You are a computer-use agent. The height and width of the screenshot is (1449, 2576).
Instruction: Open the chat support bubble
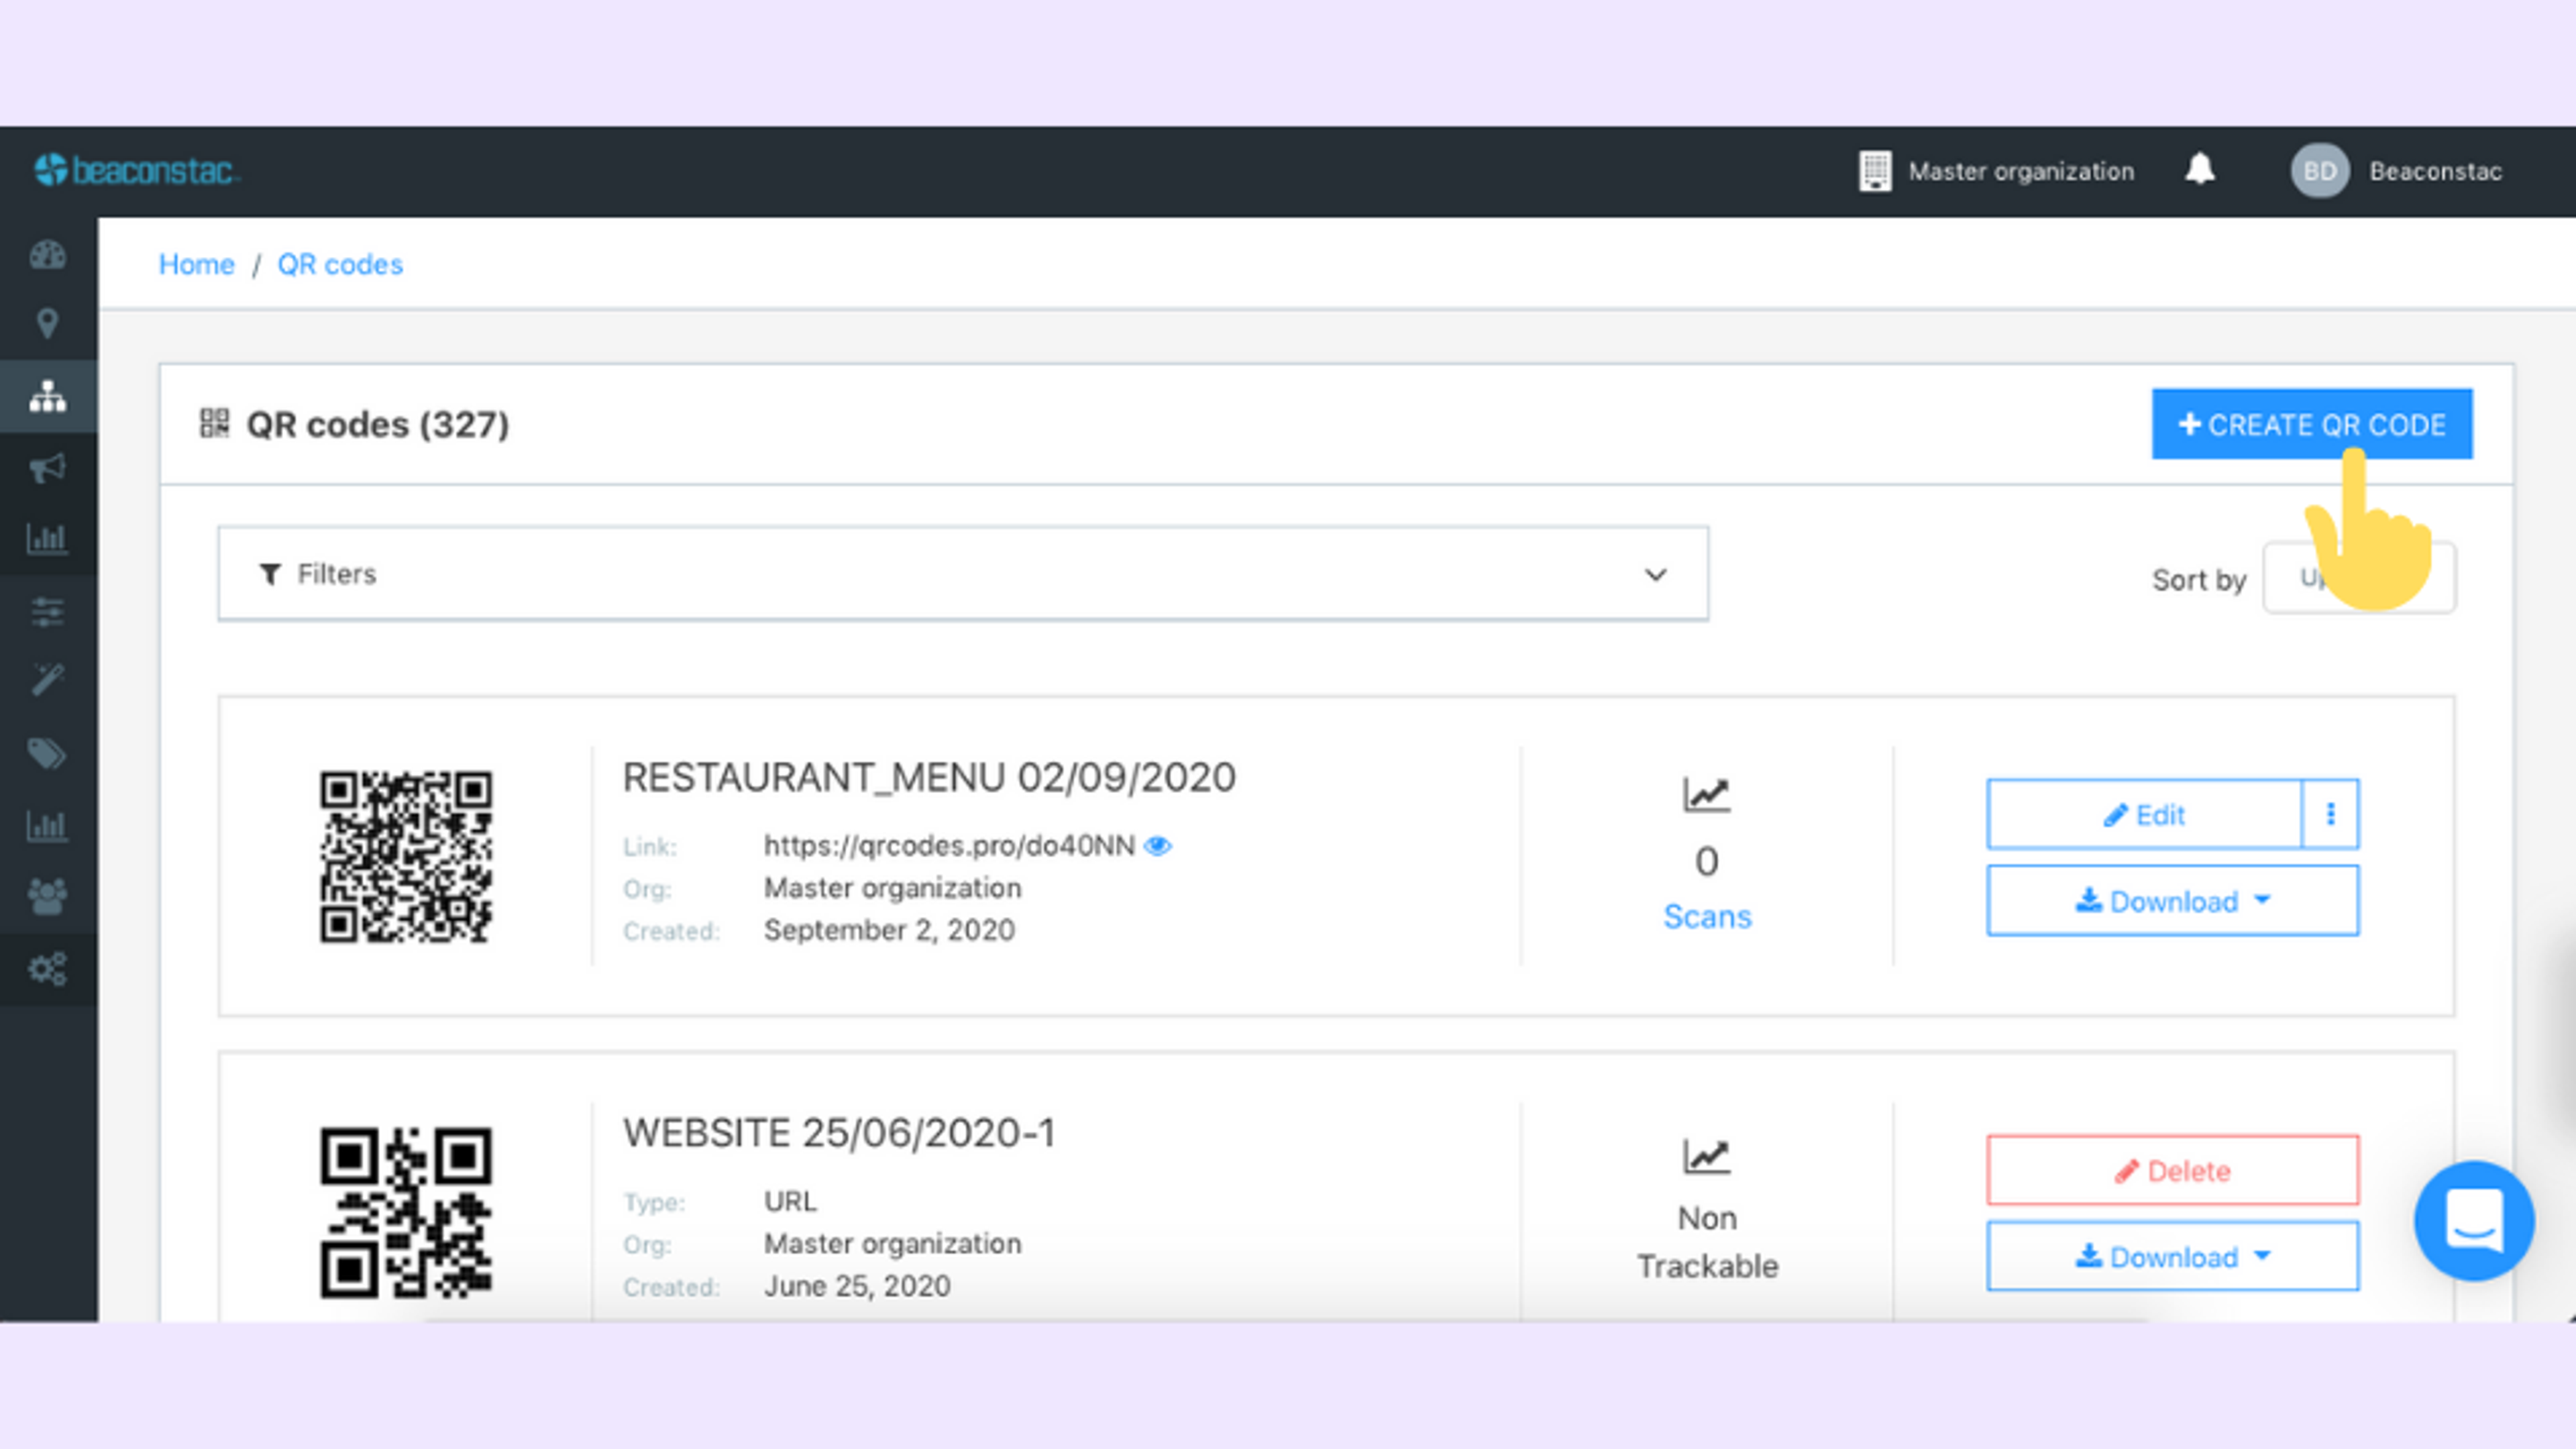[2473, 1220]
